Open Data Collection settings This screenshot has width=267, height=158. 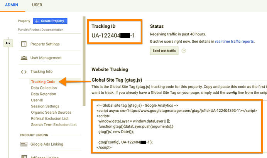(x=44, y=88)
